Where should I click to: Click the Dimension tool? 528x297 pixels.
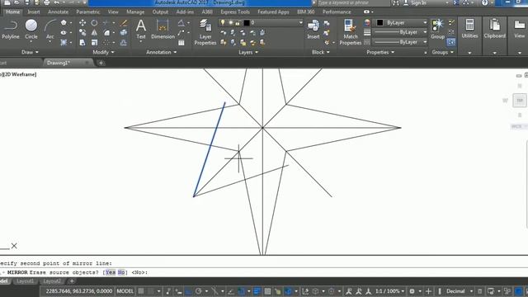point(163,30)
